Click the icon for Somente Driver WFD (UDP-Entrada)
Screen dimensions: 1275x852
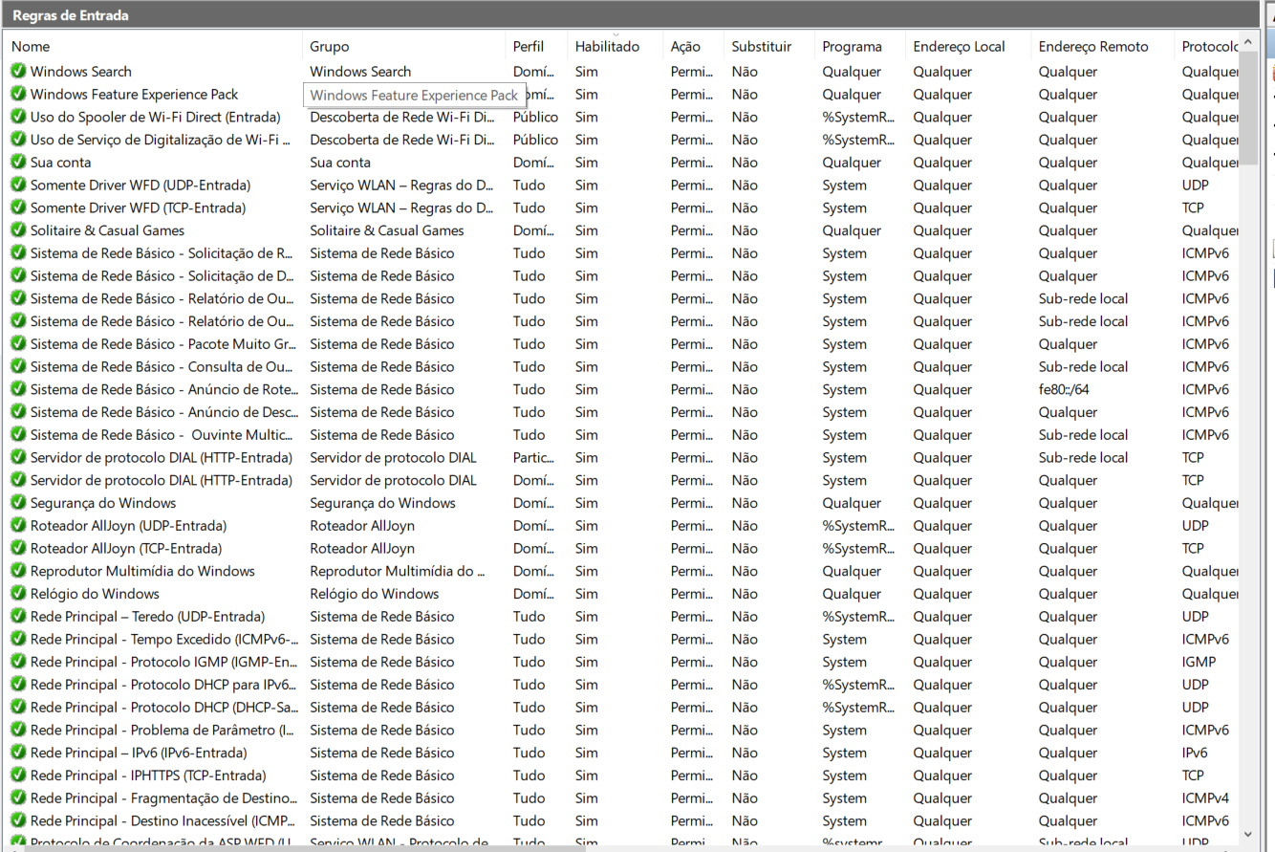coord(18,185)
